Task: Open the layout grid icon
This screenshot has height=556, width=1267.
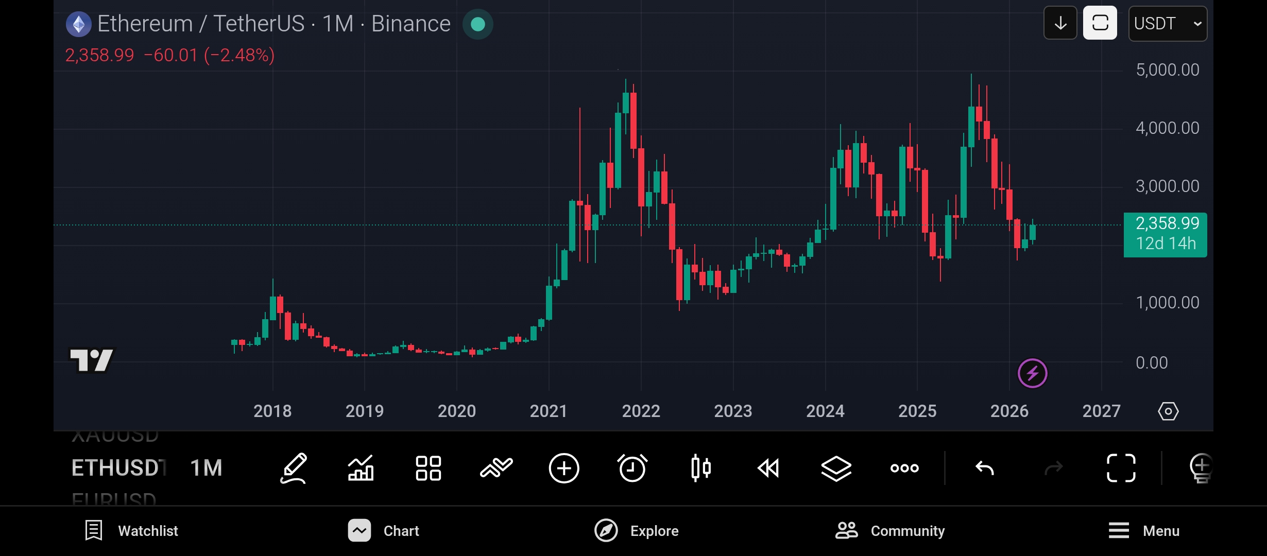Action: pyautogui.click(x=428, y=468)
